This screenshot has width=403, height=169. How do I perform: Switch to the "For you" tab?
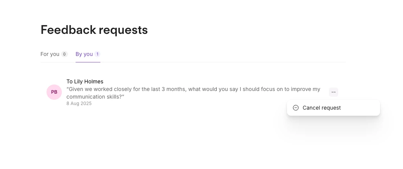[x=50, y=54]
